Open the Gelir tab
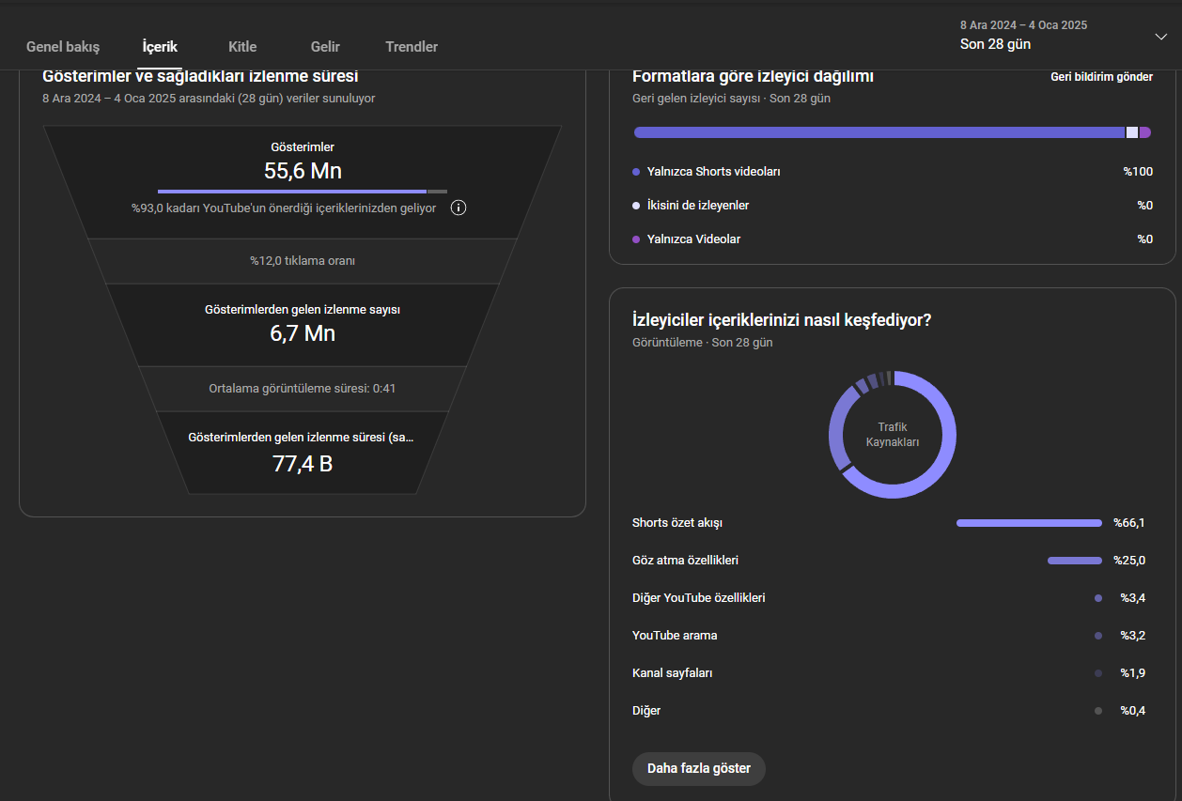 pyautogui.click(x=325, y=46)
